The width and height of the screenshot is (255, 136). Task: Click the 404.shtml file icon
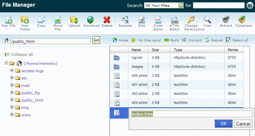(117, 103)
